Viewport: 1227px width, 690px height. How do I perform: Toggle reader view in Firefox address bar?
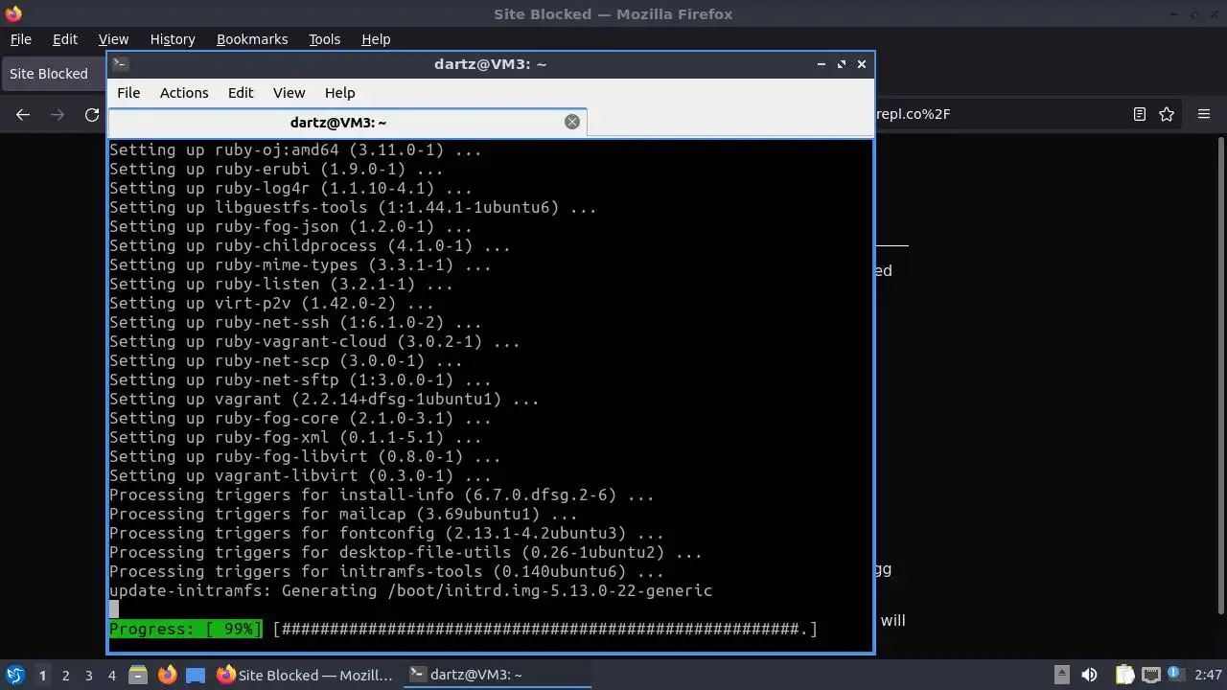1140,114
